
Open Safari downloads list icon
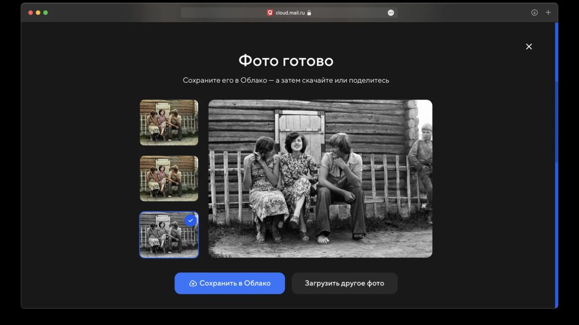(x=534, y=13)
